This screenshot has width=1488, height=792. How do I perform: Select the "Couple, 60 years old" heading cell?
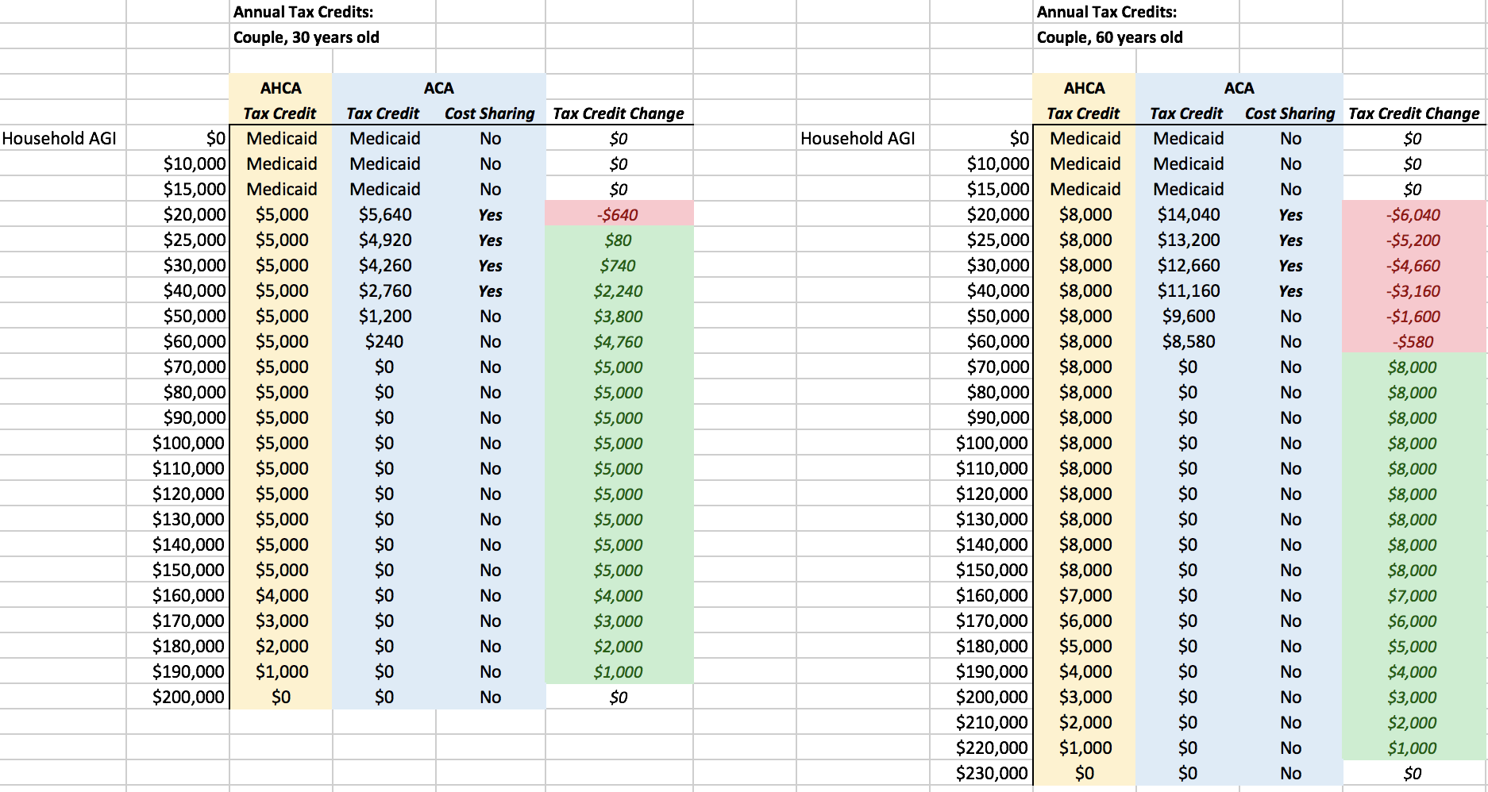pos(1109,37)
